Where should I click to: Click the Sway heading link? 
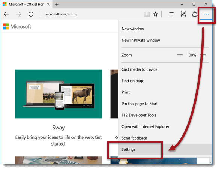tap(59, 128)
